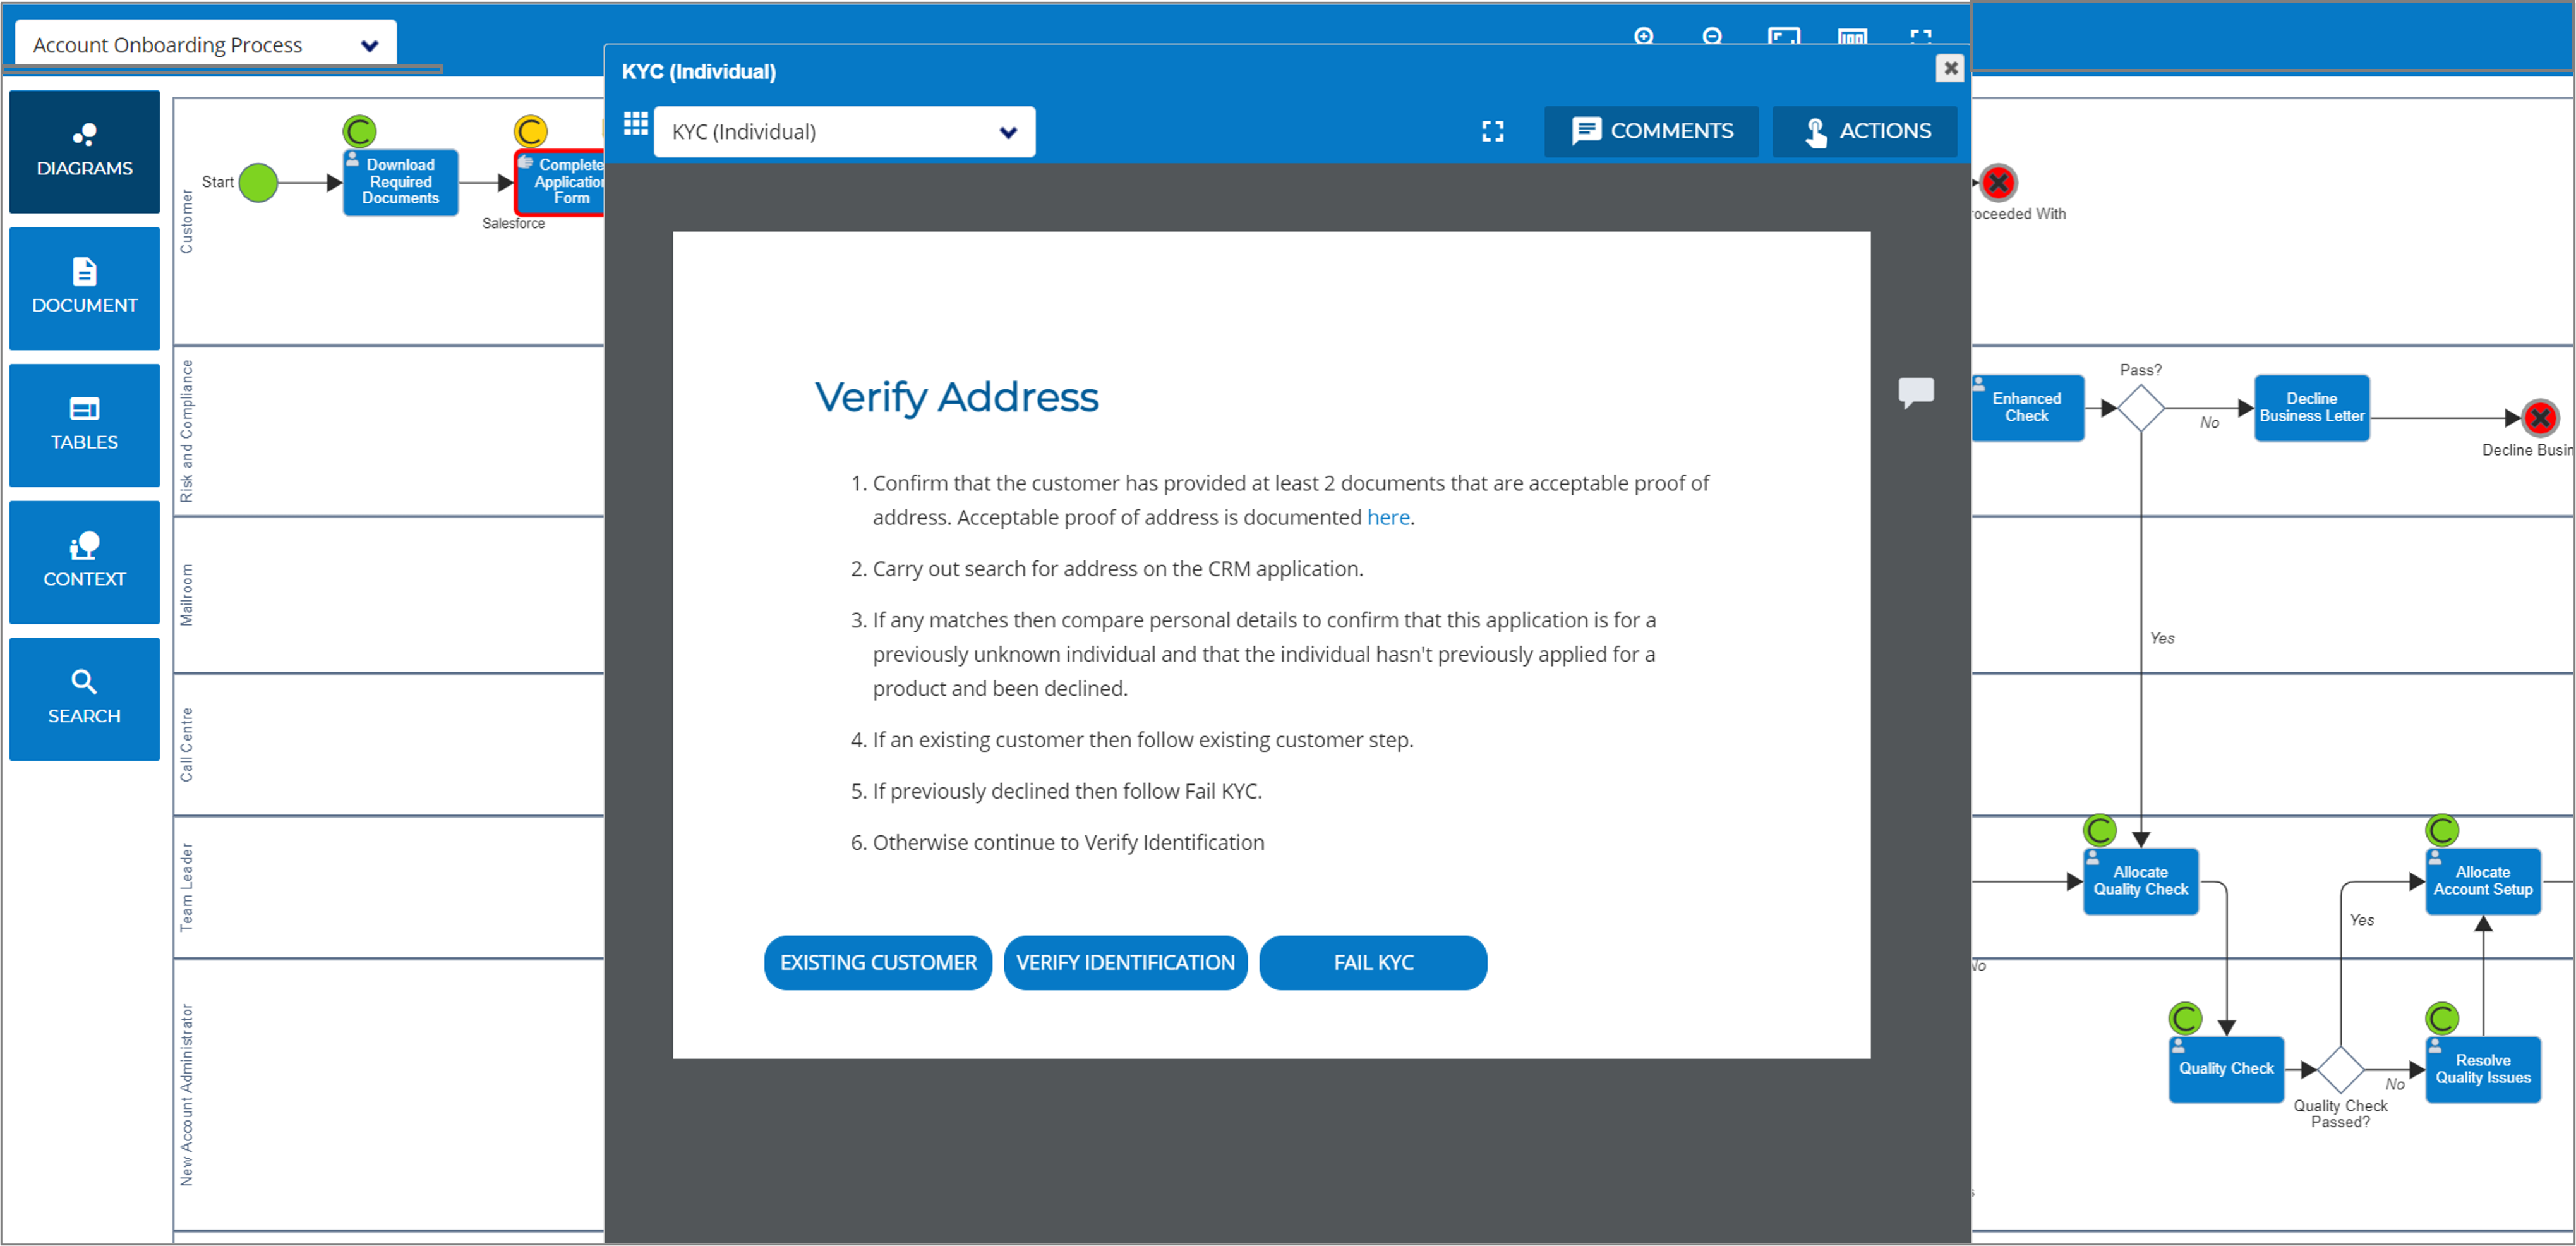Open the DIAGRAMS sidebar panel
The image size is (2576, 1246).
[x=84, y=151]
